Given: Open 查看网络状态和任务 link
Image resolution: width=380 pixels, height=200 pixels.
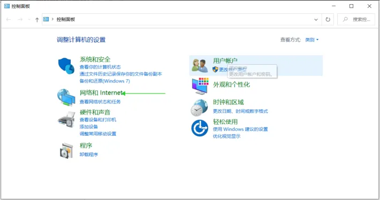Looking at the screenshot, I should point(100,102).
